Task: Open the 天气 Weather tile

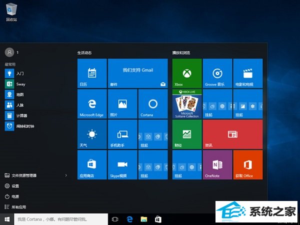Action: 92,134
